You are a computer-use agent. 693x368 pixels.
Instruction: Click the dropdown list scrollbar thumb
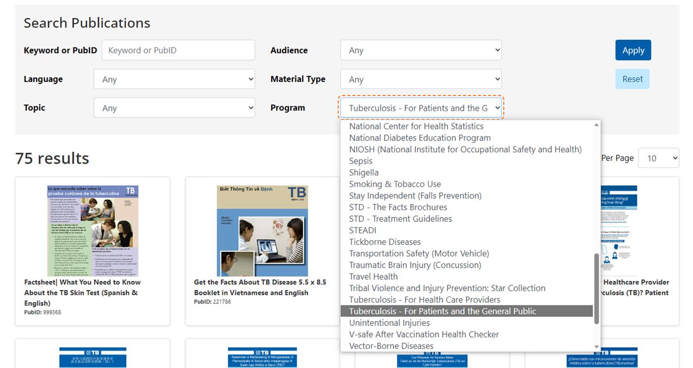coord(596,289)
